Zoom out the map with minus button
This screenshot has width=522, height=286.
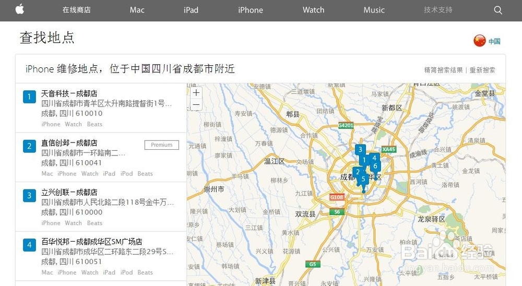pyautogui.click(x=196, y=105)
